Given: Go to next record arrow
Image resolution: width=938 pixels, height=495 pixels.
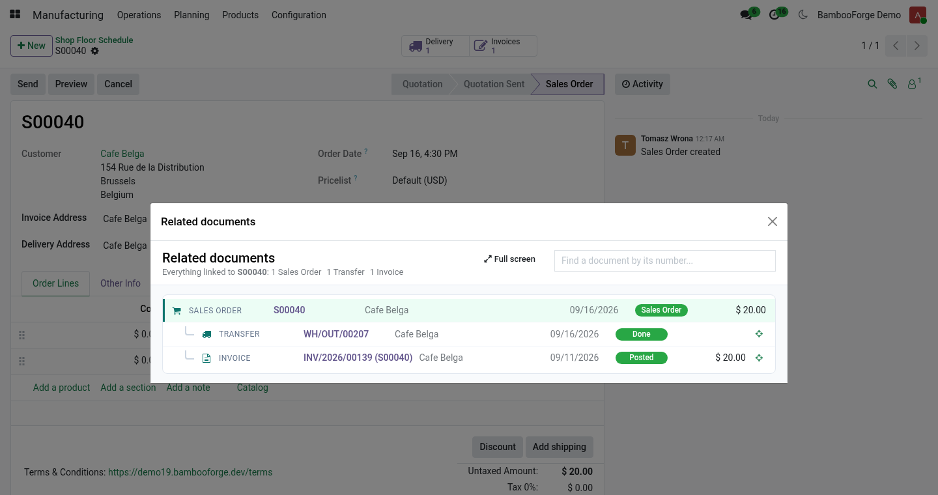Looking at the screenshot, I should 917,46.
